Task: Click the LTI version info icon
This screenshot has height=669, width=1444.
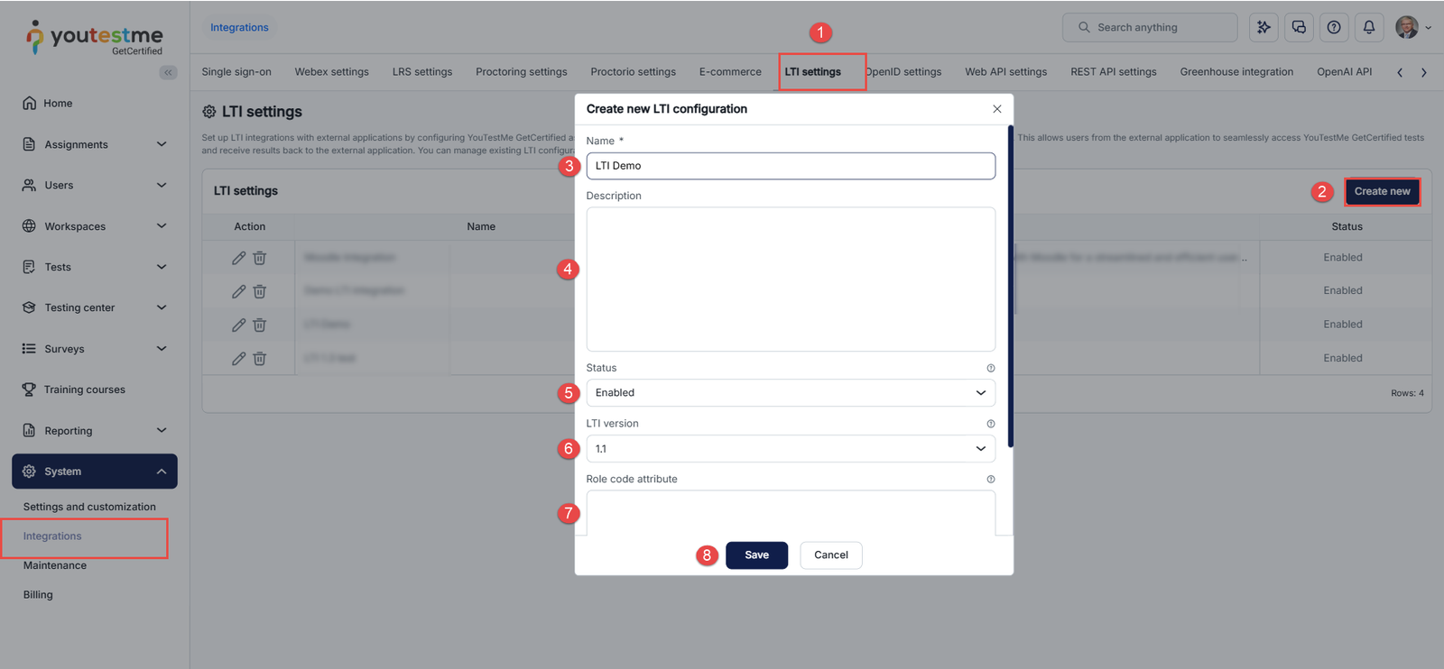Action: pos(990,424)
